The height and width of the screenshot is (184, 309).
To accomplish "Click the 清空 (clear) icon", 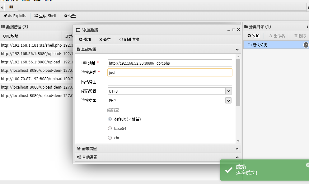I will point(105,39).
